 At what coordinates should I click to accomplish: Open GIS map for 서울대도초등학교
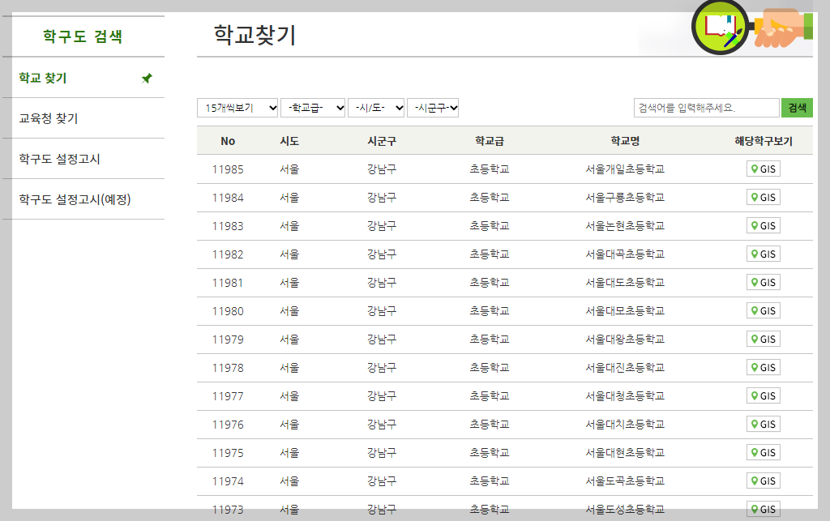click(x=763, y=283)
